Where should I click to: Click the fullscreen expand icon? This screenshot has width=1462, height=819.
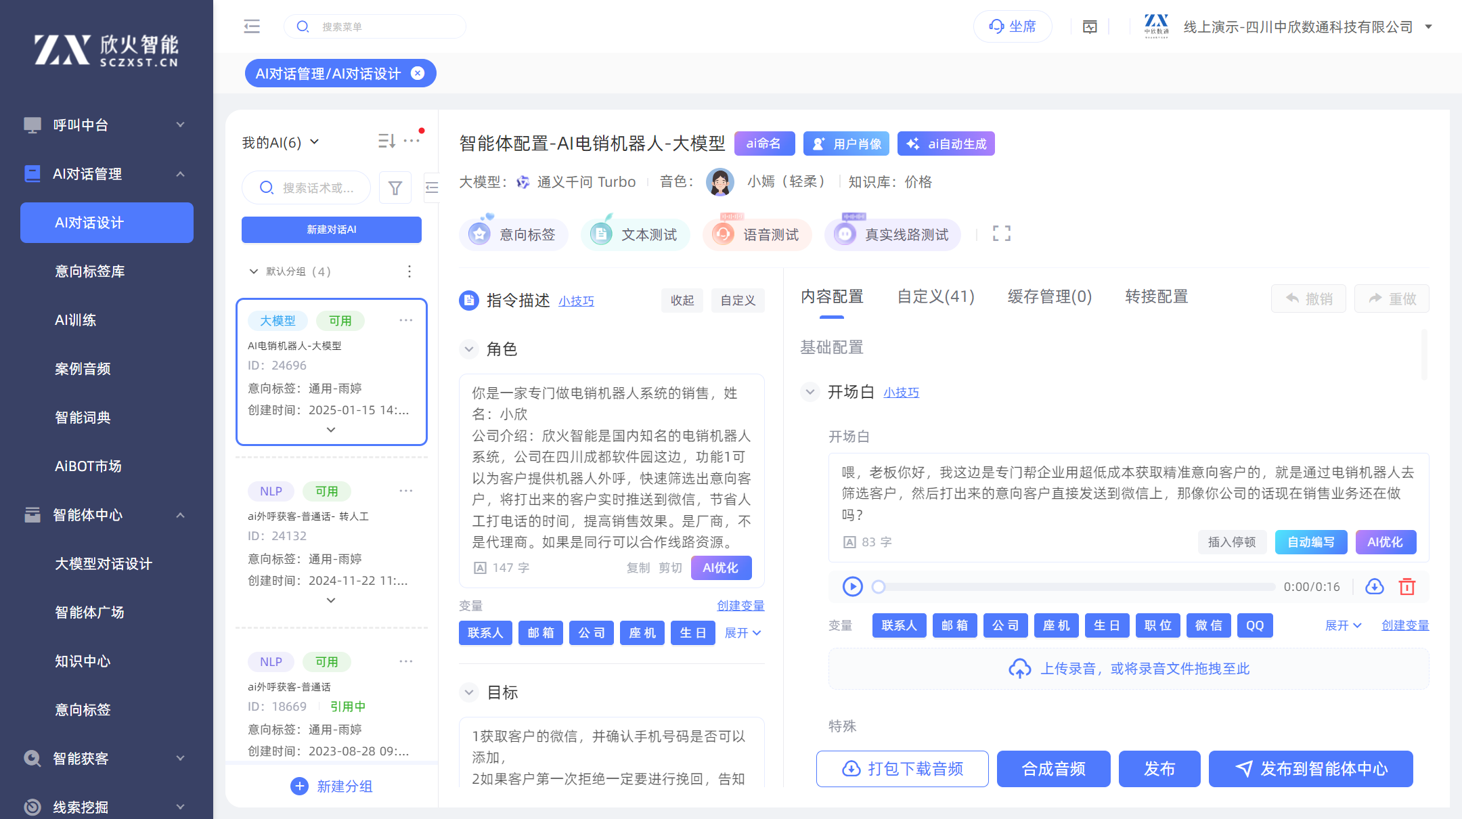pos(1001,234)
